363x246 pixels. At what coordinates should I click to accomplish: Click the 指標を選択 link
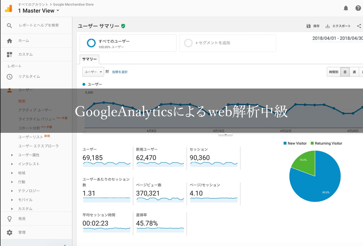coord(120,72)
